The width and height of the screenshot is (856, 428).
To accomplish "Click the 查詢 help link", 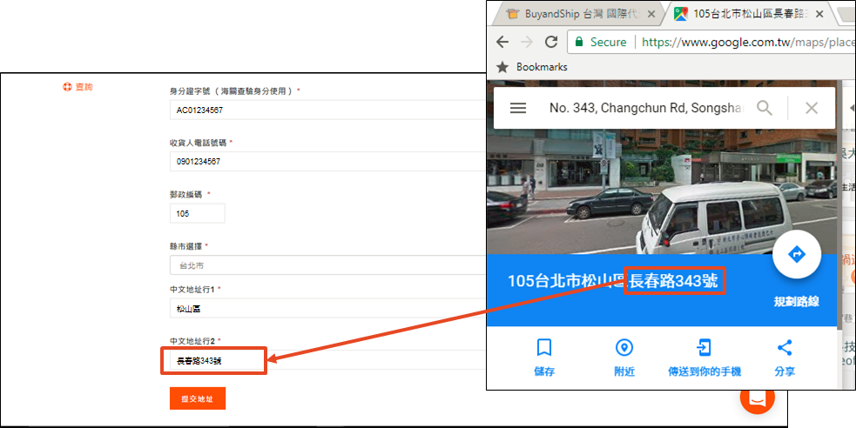I will pos(78,87).
